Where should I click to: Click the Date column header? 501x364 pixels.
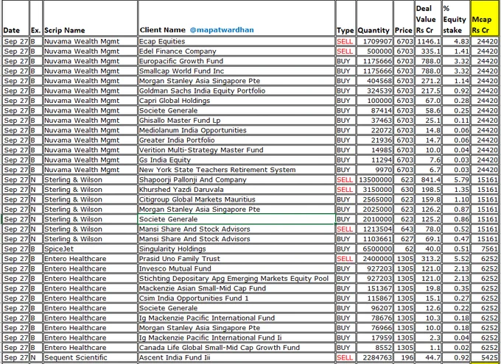click(x=15, y=18)
